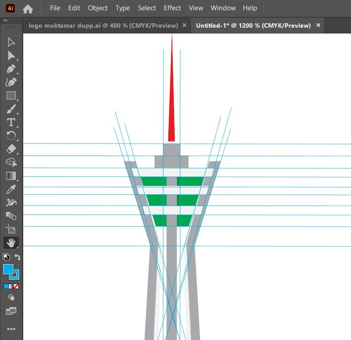Select the Eraser tool
This screenshot has height=340, width=351.
(x=11, y=149)
